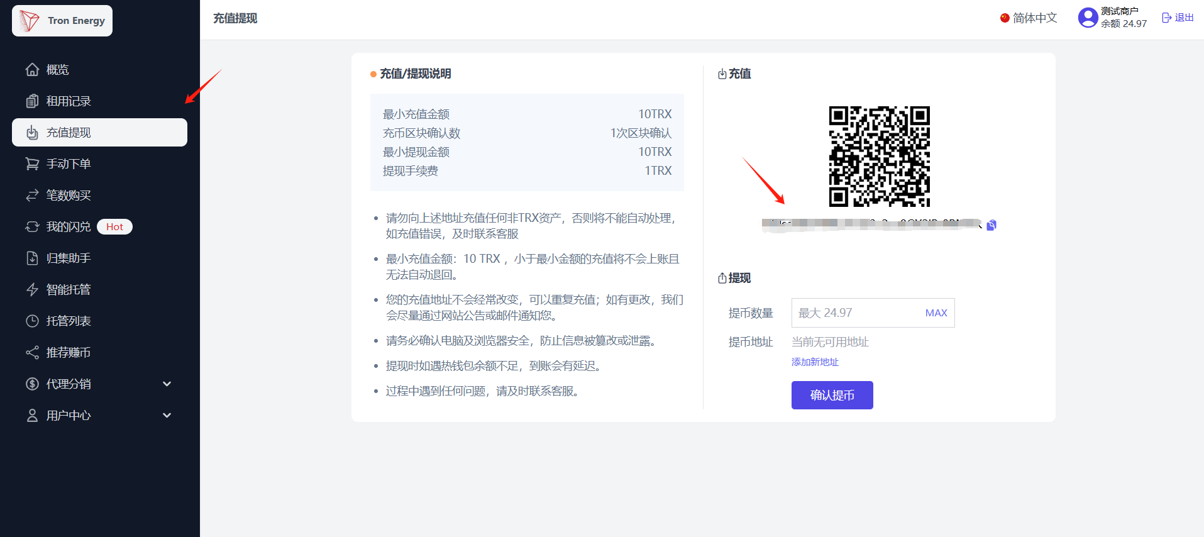1204x537 pixels.
Task: Click the refresh icon beside 我的闪兑
Action: (x=32, y=227)
